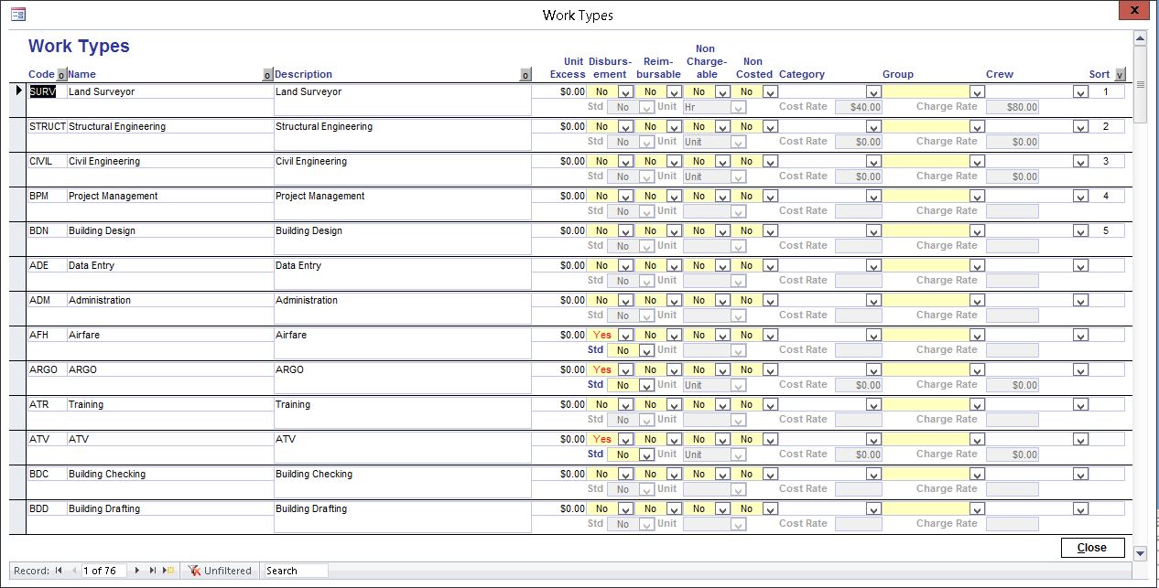
Task: Click the scroll down arrow of vertical scrollbar
Action: tap(1140, 553)
